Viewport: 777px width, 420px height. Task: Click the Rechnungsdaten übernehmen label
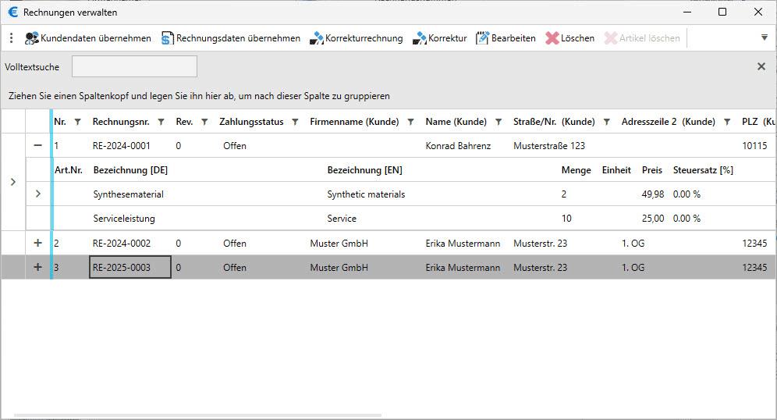click(238, 38)
